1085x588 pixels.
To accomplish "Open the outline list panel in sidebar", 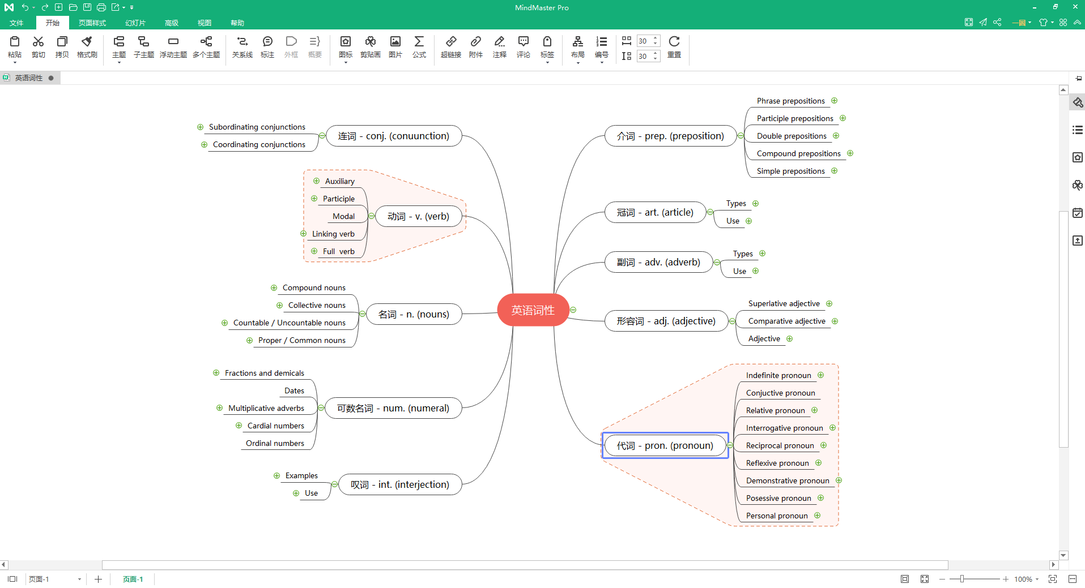I will click(1078, 130).
